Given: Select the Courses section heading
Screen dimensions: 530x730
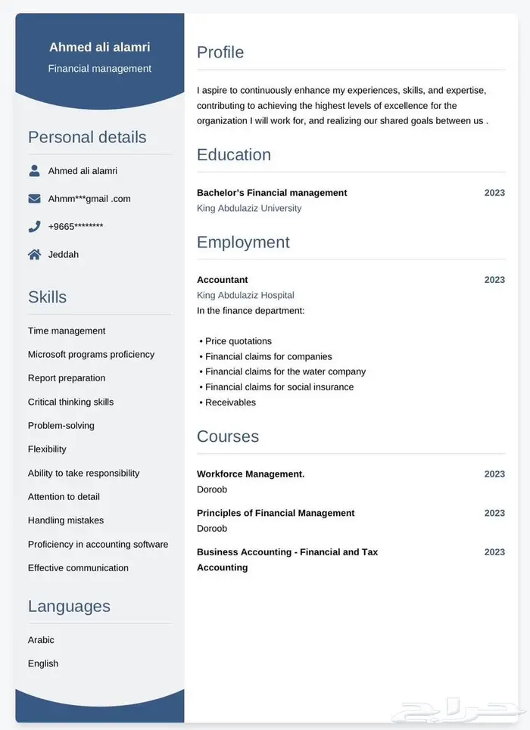Looking at the screenshot, I should [228, 436].
